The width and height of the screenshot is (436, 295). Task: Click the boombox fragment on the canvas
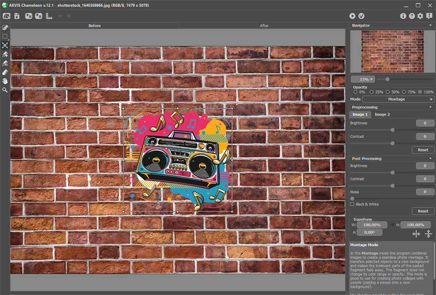tap(178, 160)
